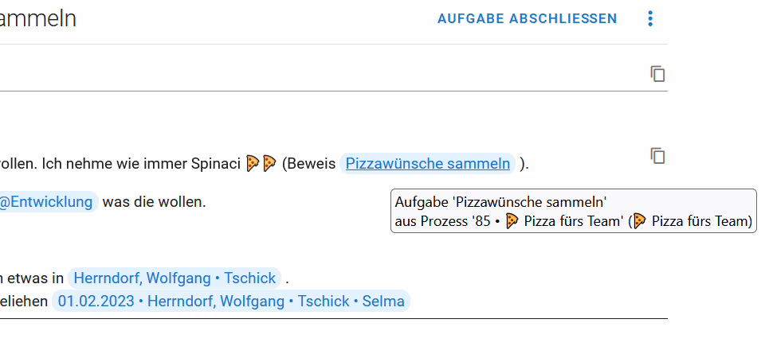Viewport: 765px width, 358px height.
Task: Click the first pizza emoji after Spinaci
Action: 253,163
